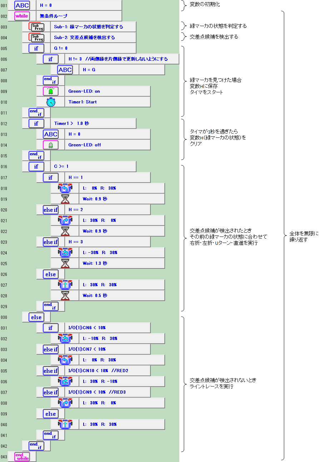Screen dimensions: 319x462
Task: Select the end if icon on line 011
Action: 36,113
